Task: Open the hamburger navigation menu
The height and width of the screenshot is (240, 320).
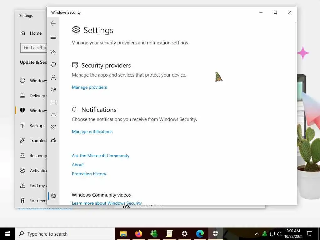Action: (x=53, y=37)
